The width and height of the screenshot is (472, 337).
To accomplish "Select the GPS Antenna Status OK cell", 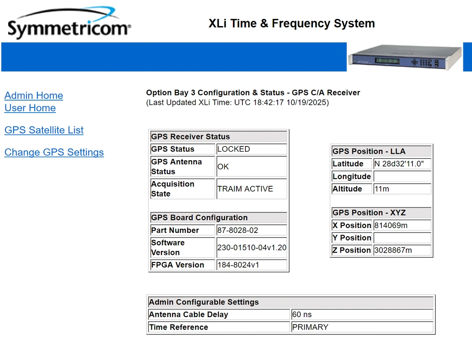I will tap(251, 167).
